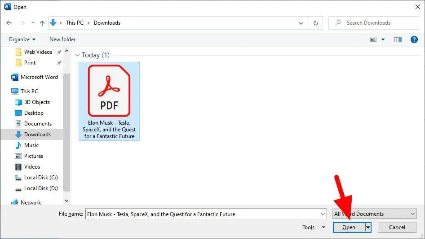Open Pictures folder in the sidebar
425x239 pixels.
(x=29, y=156)
